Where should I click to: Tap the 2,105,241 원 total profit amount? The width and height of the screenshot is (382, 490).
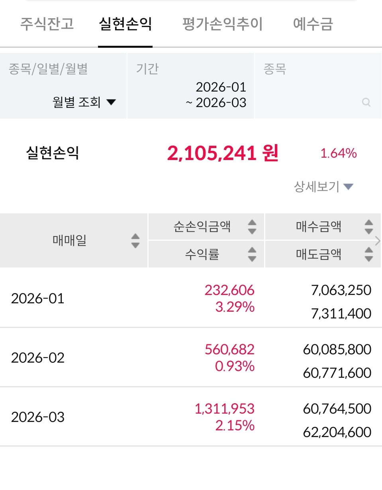pos(223,153)
